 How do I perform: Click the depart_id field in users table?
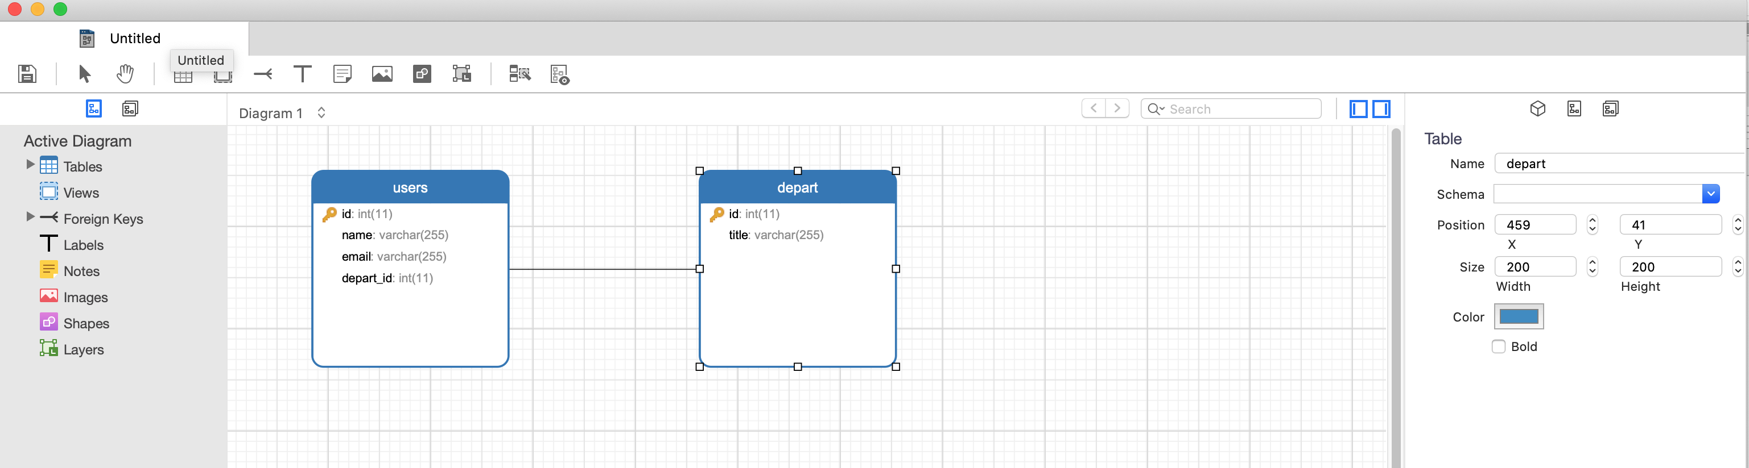[387, 278]
